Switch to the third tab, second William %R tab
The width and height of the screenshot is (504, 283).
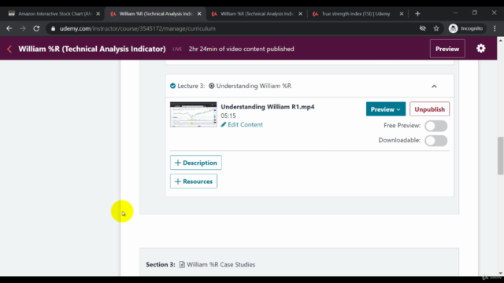coord(257,14)
